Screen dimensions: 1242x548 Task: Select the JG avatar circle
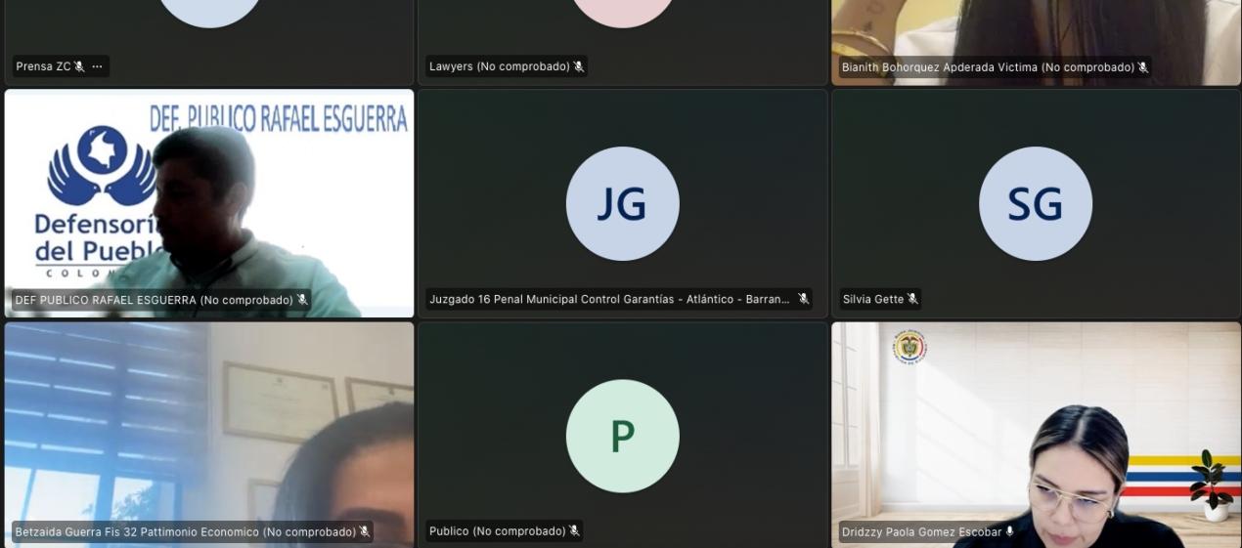tap(622, 204)
